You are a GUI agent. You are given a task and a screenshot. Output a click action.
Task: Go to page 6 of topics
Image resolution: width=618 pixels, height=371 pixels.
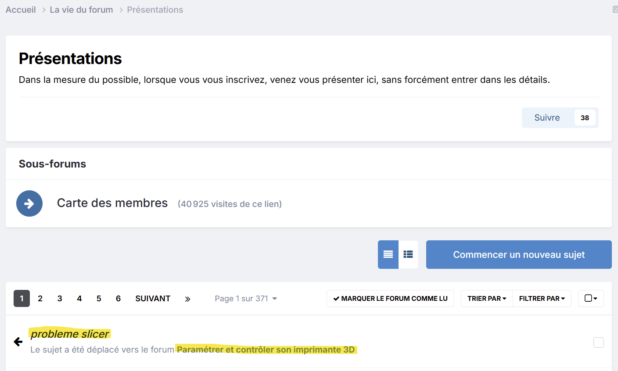point(118,299)
